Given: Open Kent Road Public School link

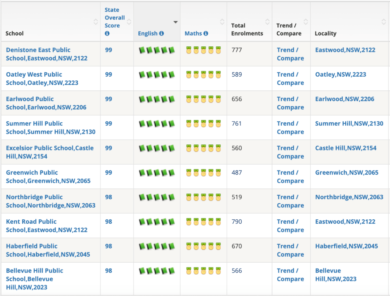Looking at the screenshot, I should click(47, 226).
